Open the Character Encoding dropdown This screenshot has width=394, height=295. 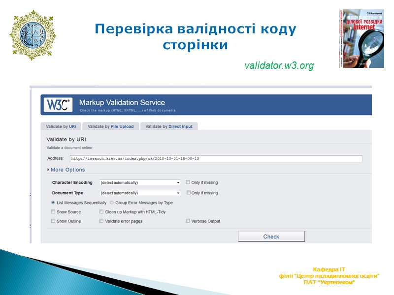140,182
